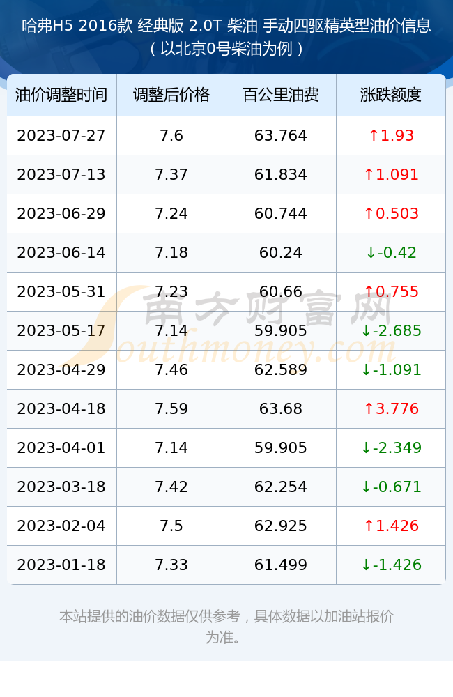Click the green ↓-2.349 change value
Image resolution: width=453 pixels, height=697 pixels.
coord(391,447)
